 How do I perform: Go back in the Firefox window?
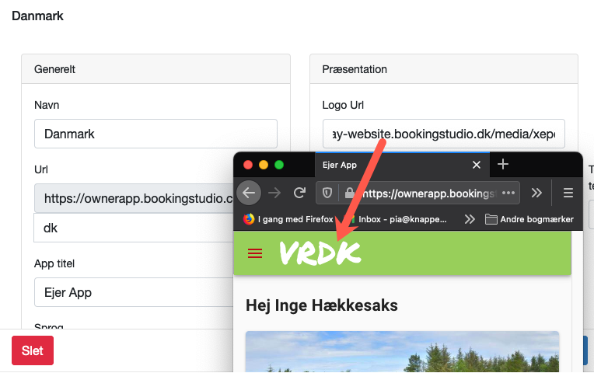coord(249,193)
